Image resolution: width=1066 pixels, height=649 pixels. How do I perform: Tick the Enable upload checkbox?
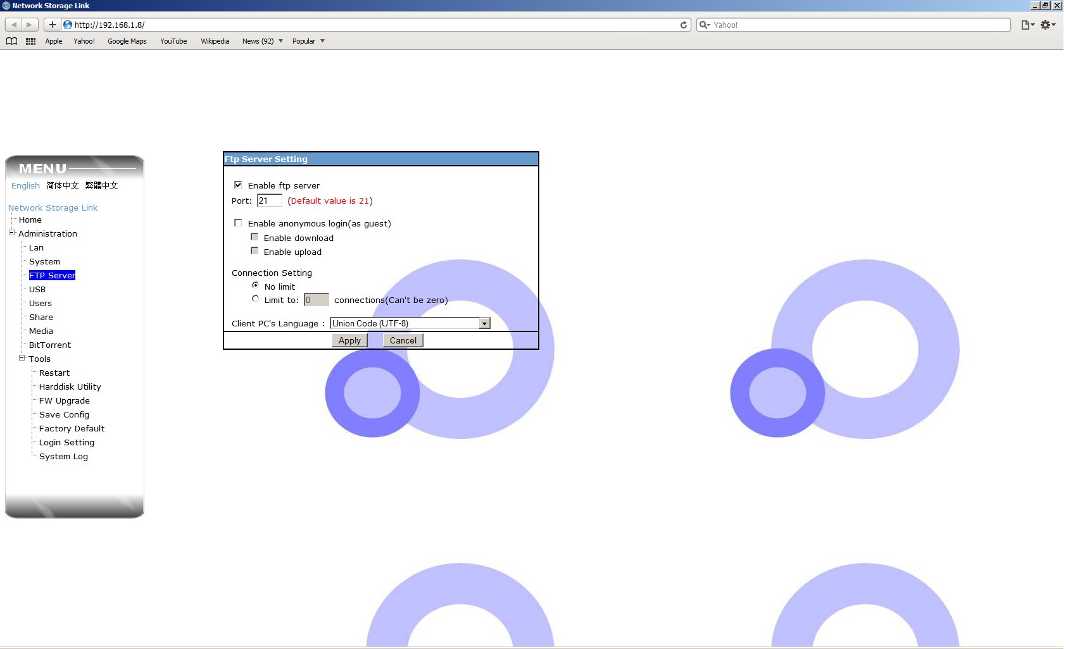click(x=254, y=250)
